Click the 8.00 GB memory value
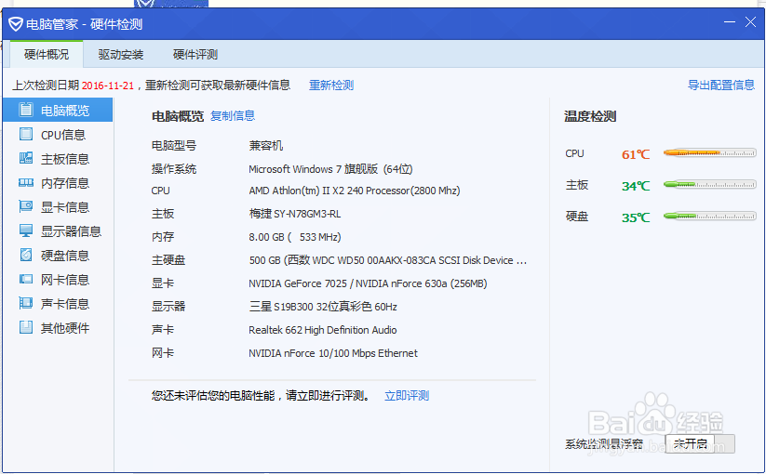This screenshot has width=766, height=474. [294, 237]
